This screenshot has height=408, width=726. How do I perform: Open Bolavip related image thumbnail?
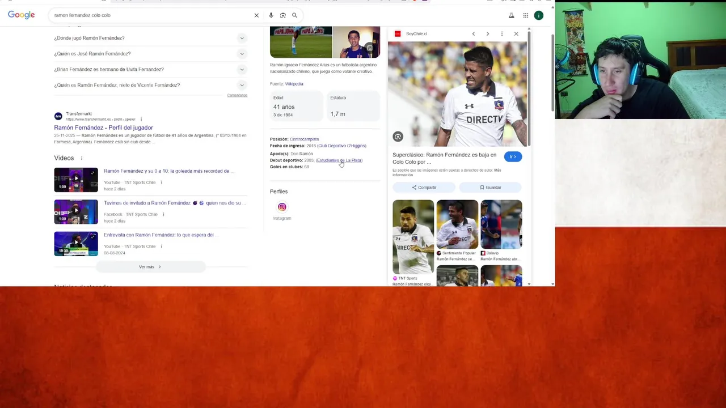coord(501,224)
